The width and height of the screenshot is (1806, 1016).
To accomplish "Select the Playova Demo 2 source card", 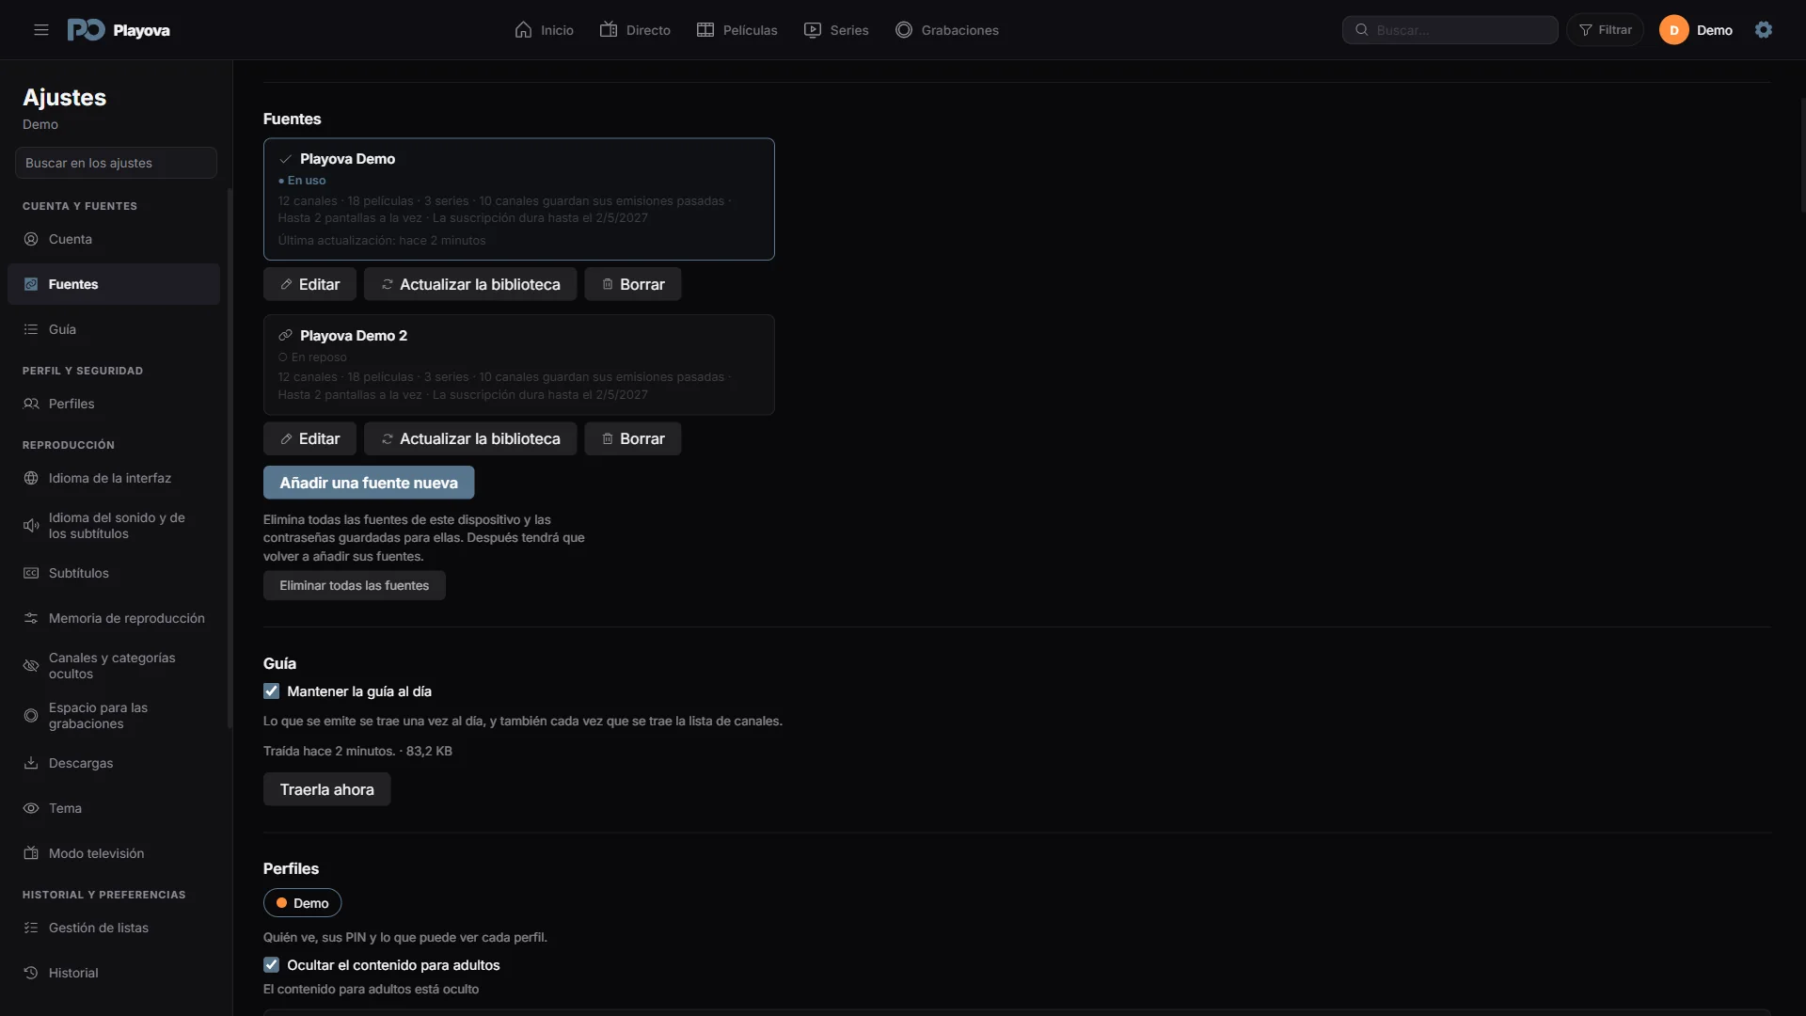I will pyautogui.click(x=518, y=365).
